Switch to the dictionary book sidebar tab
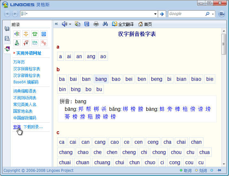 click(7, 29)
